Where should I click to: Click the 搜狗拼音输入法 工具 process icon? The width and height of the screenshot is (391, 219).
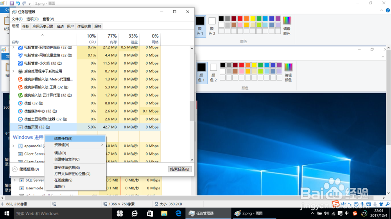[20, 87]
